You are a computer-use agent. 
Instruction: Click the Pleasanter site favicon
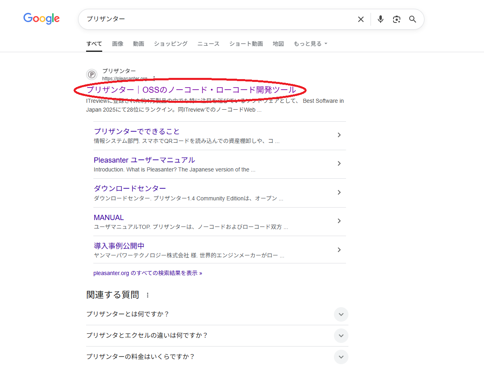(92, 74)
